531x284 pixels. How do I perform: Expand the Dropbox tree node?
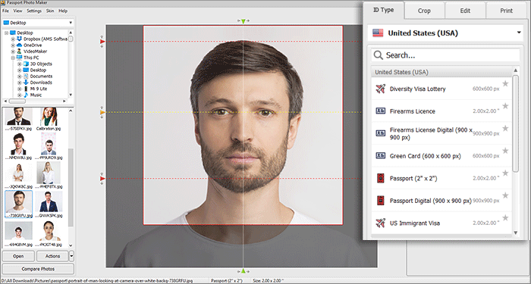point(13,39)
